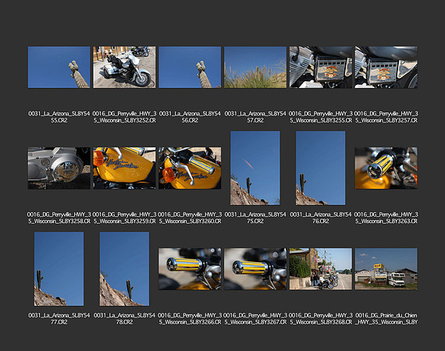Select the SL8Y5456 cactus thumbnail
The image size is (445, 351).
190,67
